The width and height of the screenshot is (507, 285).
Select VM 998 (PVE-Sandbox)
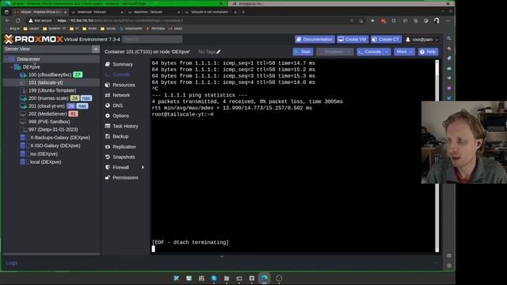49,122
